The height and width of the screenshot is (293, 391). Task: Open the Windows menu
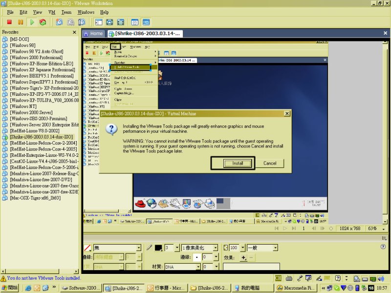86,12
